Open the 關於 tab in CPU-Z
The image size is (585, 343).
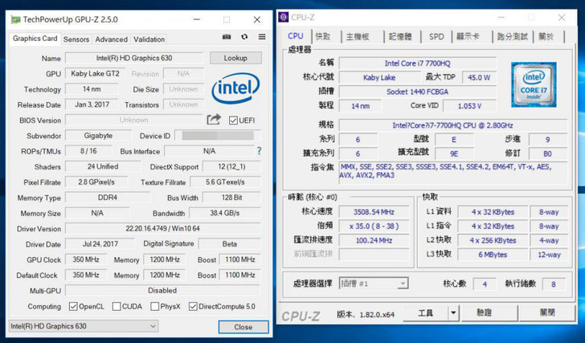546,36
